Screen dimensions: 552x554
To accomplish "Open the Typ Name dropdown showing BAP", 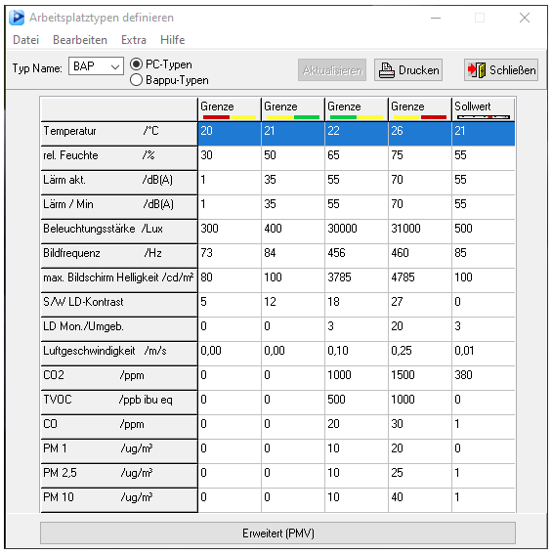I will tap(96, 66).
